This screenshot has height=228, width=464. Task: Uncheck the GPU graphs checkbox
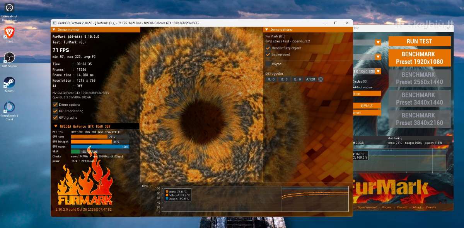[55, 117]
